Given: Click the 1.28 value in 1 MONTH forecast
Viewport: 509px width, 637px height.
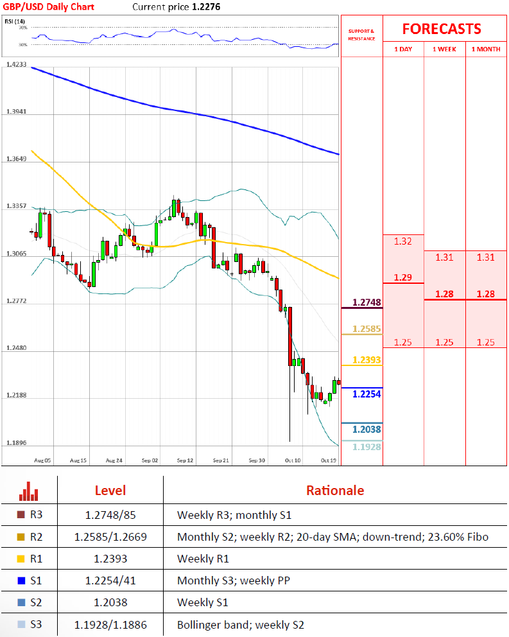Looking at the screenshot, I should tap(486, 294).
